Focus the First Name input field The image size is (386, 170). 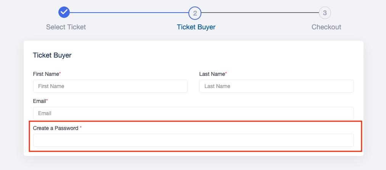click(x=110, y=86)
